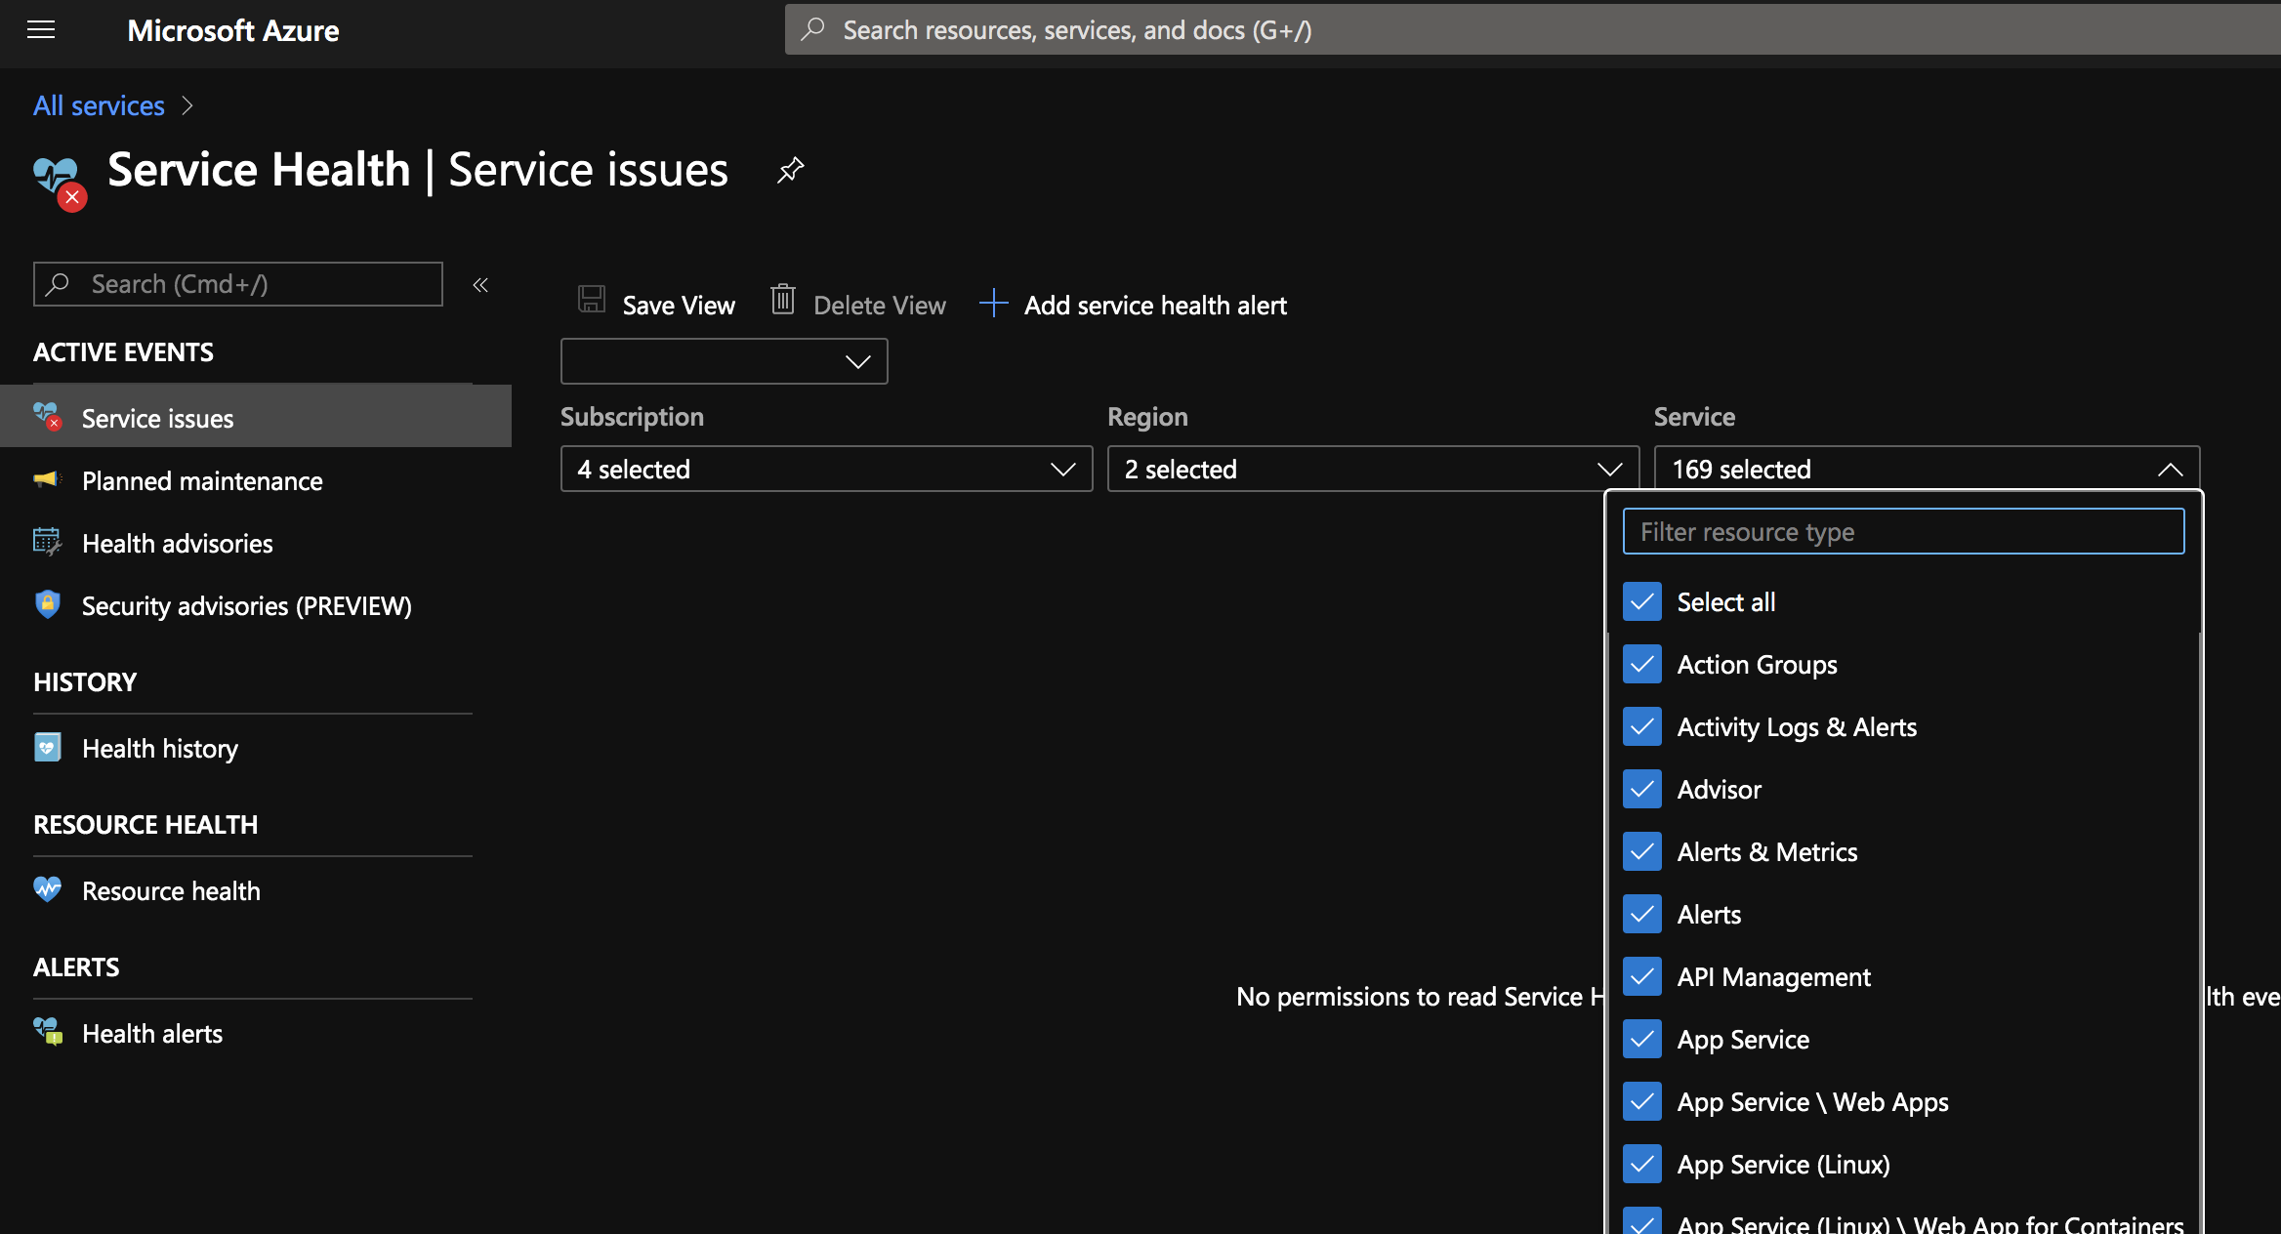Open the Region dropdown showing 2 selected
Screen dimensions: 2281x1234
coord(1373,469)
